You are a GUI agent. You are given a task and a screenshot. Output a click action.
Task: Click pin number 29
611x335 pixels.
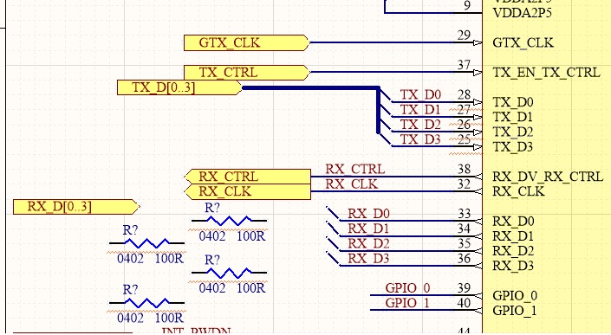coord(464,35)
